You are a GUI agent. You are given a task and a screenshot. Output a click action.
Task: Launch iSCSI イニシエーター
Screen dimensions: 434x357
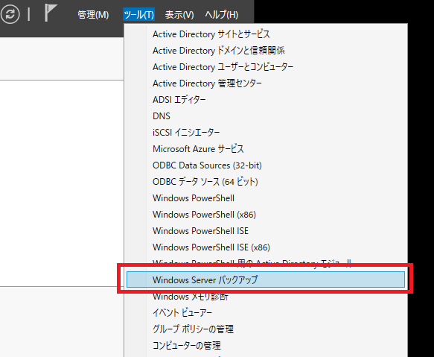tap(266, 132)
